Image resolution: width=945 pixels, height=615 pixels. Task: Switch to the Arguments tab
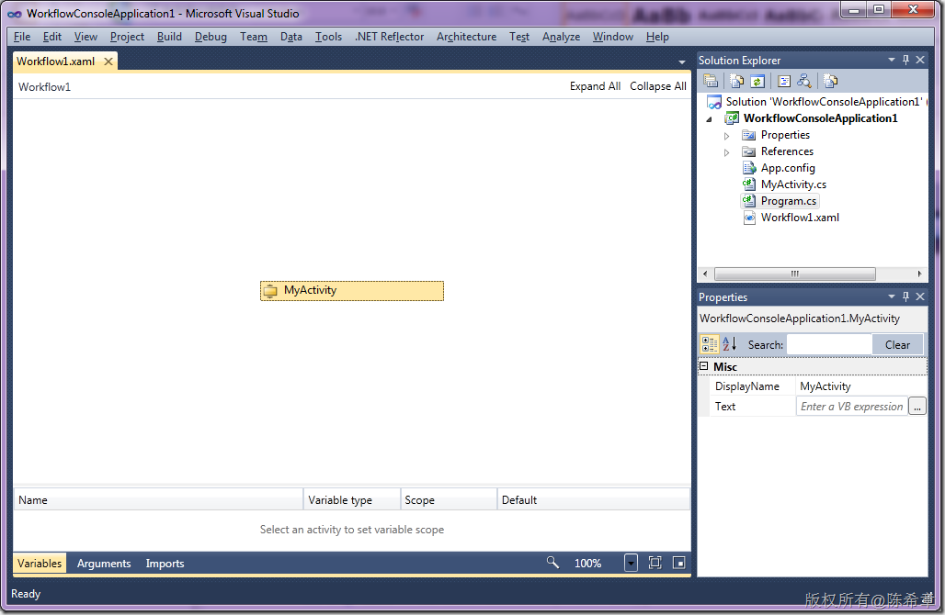click(x=104, y=564)
